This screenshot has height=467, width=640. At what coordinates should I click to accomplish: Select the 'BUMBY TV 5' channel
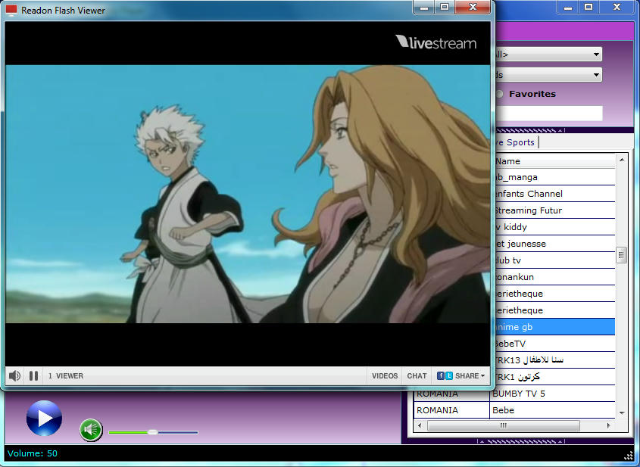553,394
